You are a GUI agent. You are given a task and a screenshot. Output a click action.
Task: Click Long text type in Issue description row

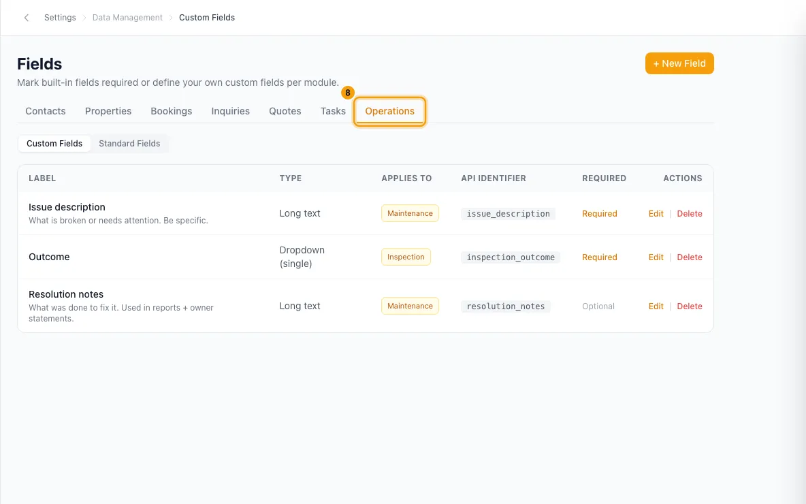click(300, 213)
